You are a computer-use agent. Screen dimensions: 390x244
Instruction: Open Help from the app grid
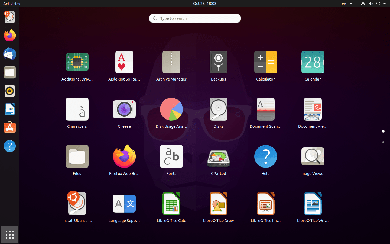click(x=266, y=156)
